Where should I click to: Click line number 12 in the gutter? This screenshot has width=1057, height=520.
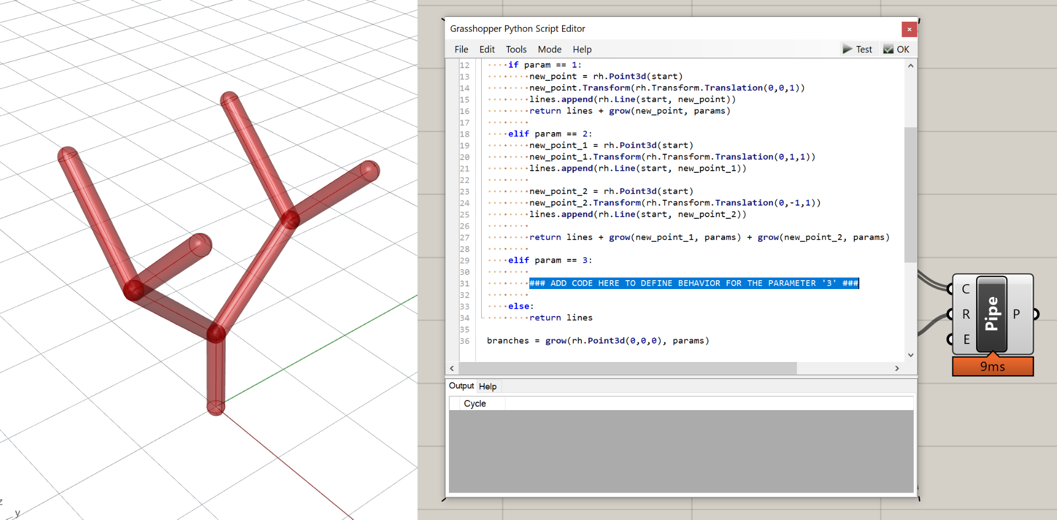click(464, 65)
